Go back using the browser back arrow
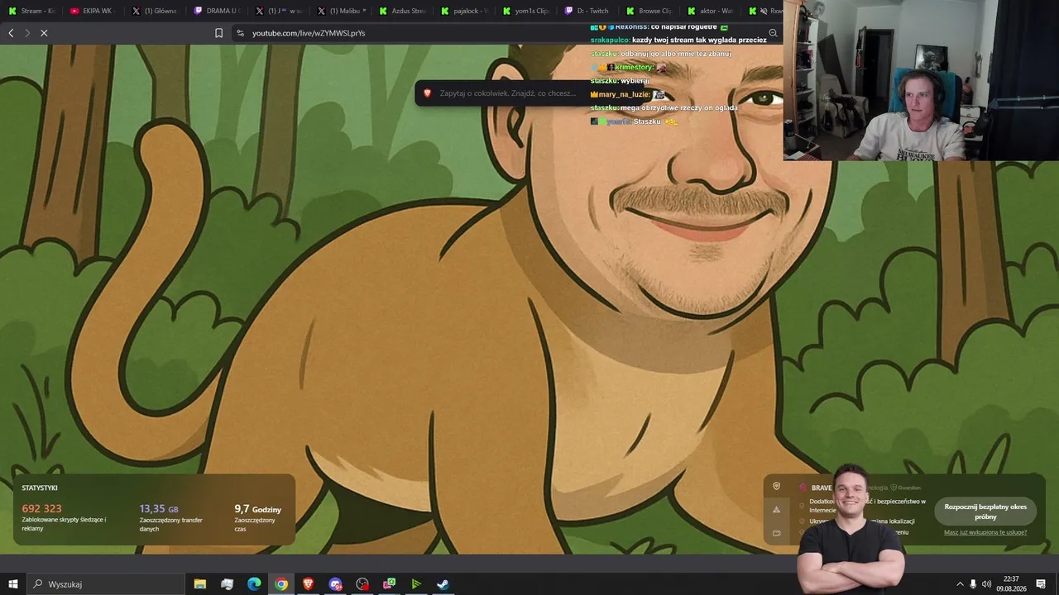This screenshot has height=595, width=1059. [x=11, y=33]
